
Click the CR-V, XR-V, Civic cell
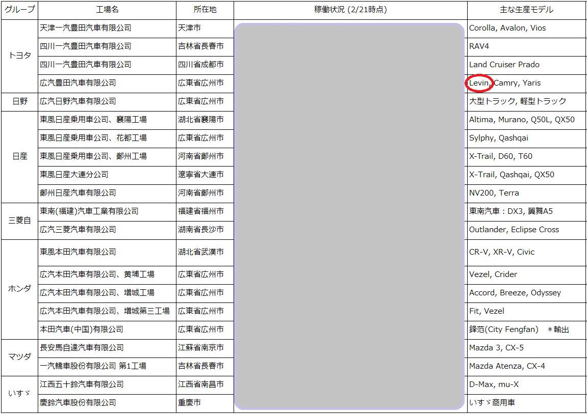coord(527,252)
